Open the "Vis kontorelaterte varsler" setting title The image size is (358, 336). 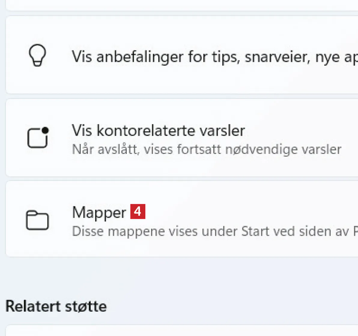pyautogui.click(x=158, y=130)
